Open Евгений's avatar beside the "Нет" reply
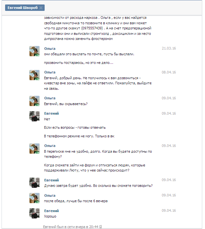 tap(34, 116)
